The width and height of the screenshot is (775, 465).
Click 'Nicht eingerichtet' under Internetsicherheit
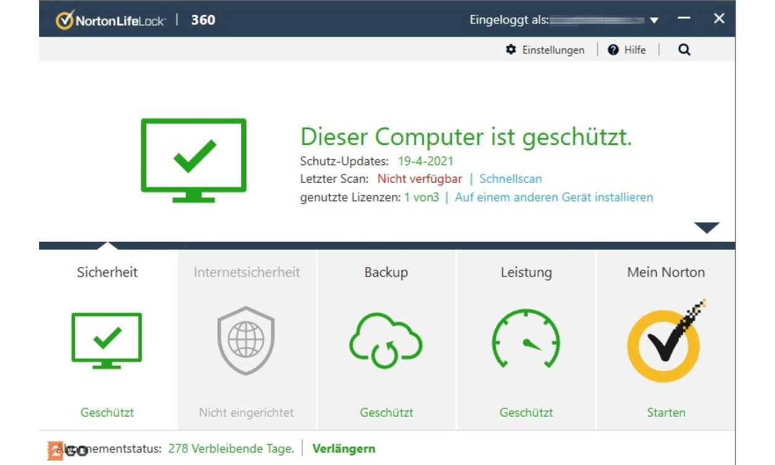pyautogui.click(x=246, y=412)
